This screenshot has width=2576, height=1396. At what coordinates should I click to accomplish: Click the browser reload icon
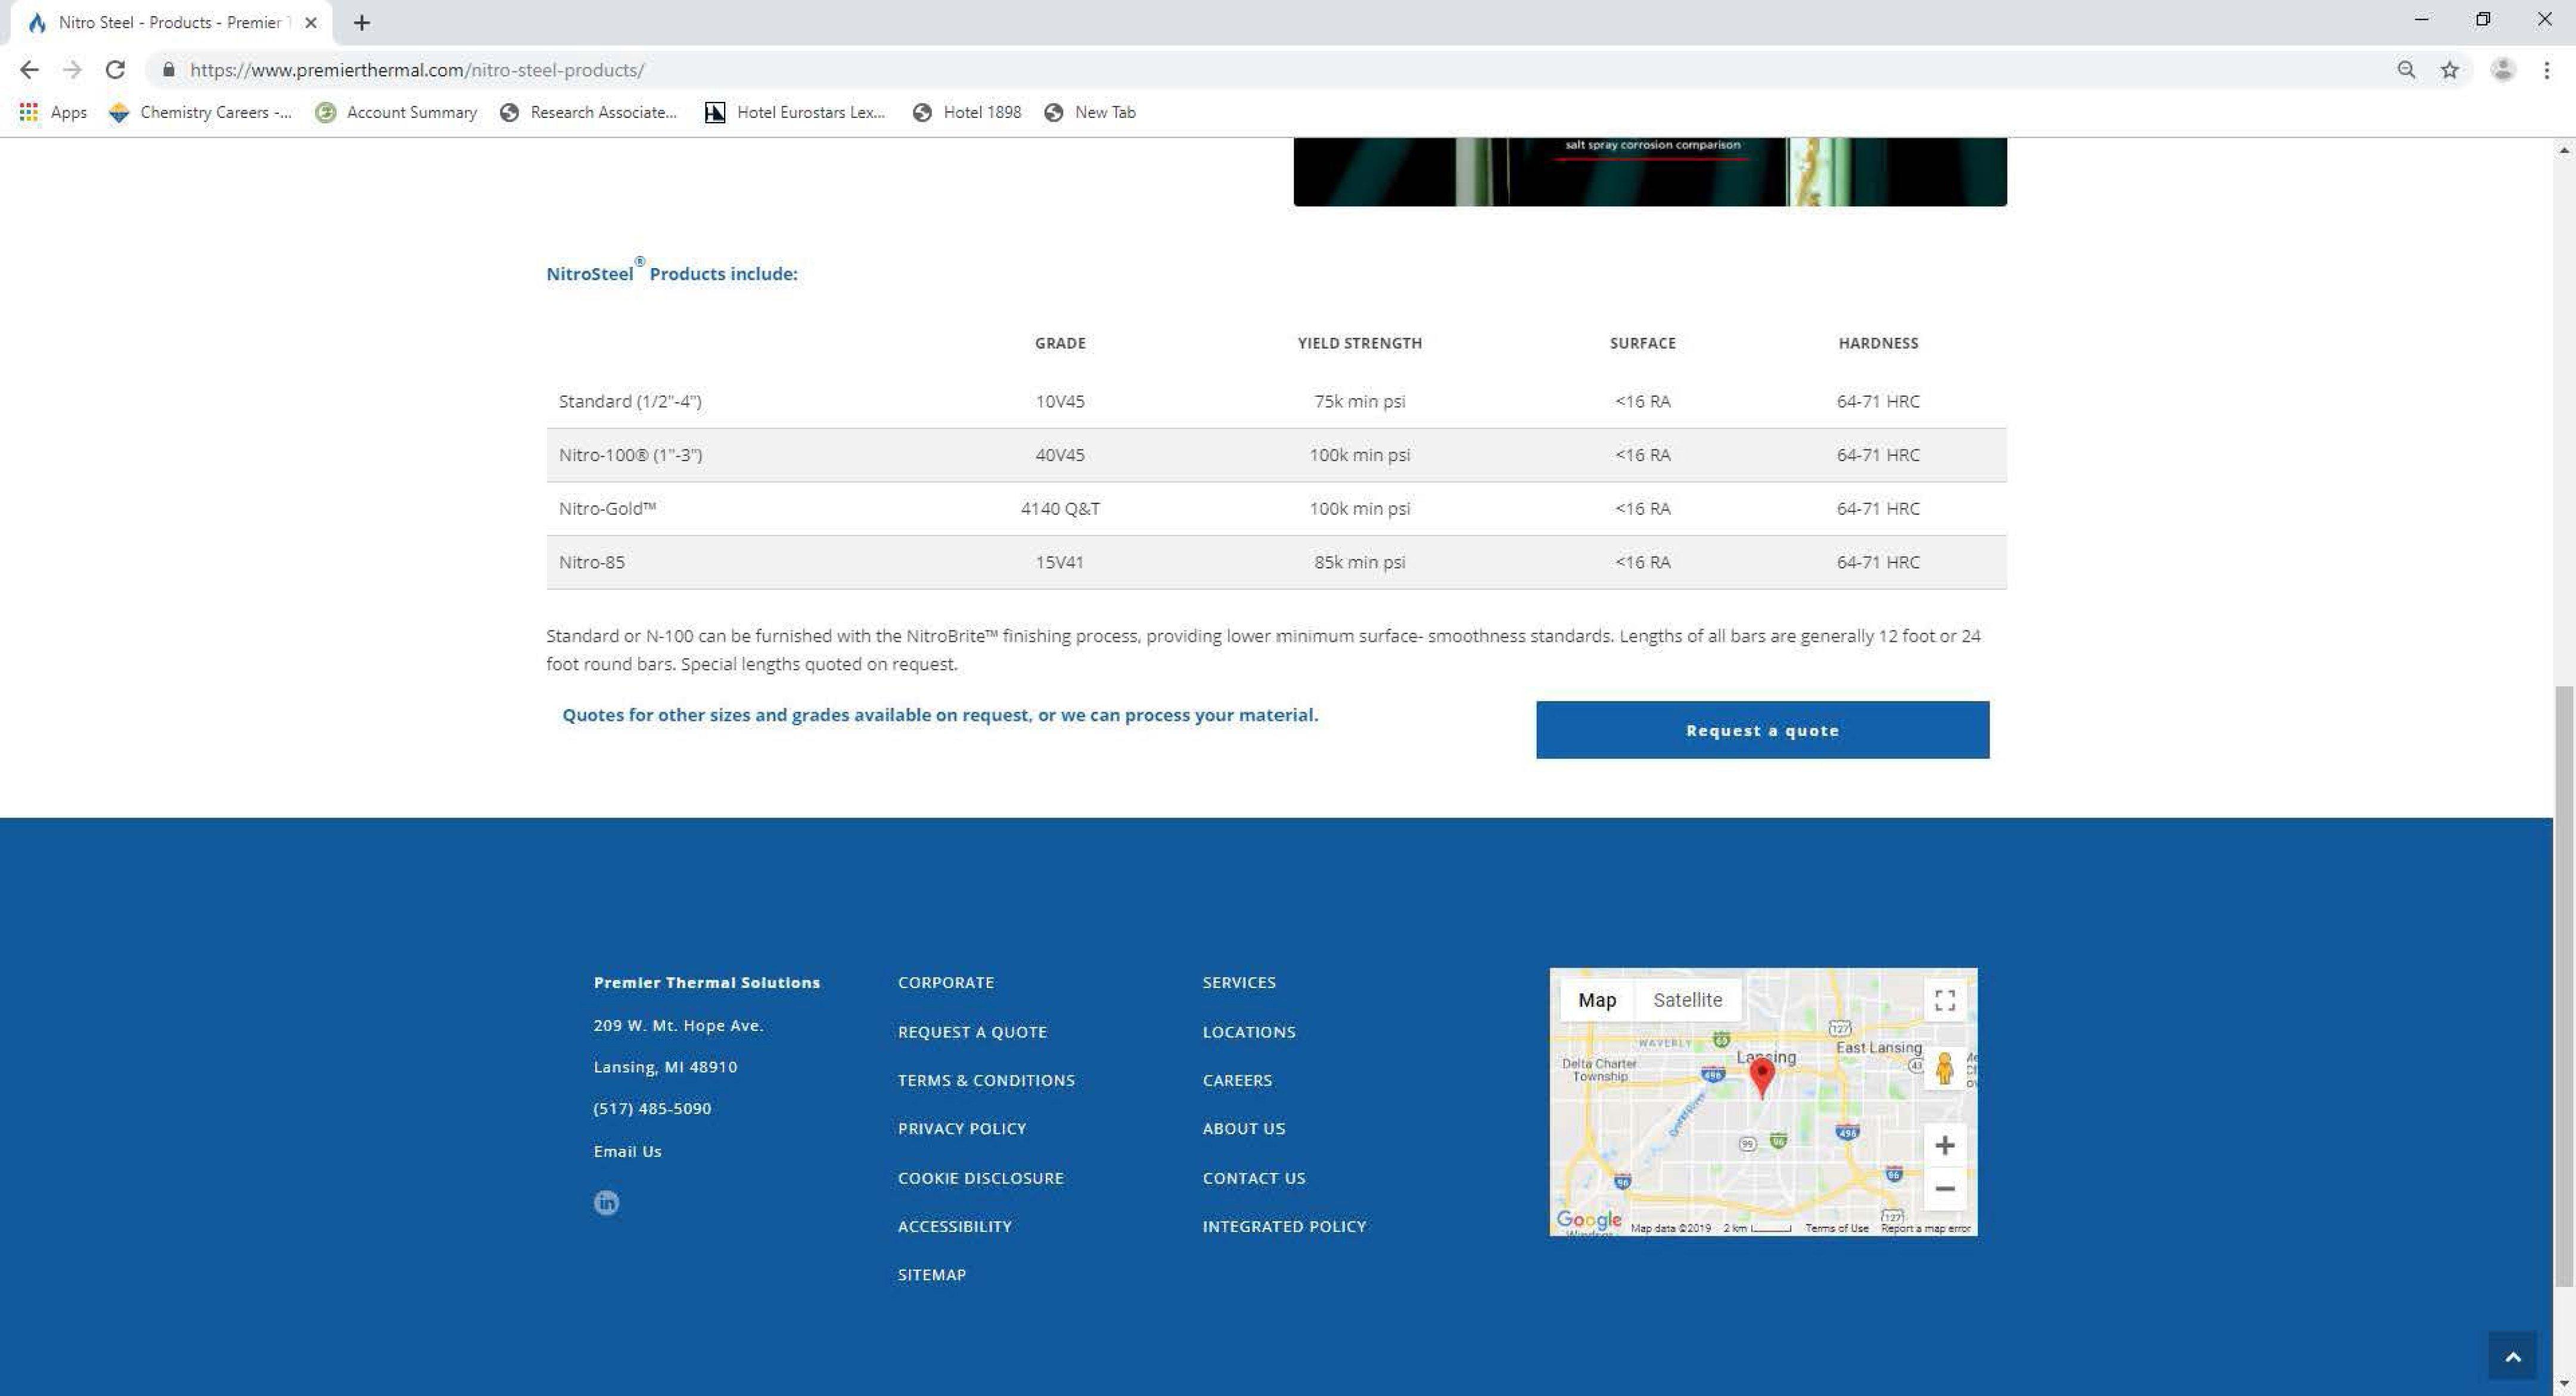pos(115,70)
